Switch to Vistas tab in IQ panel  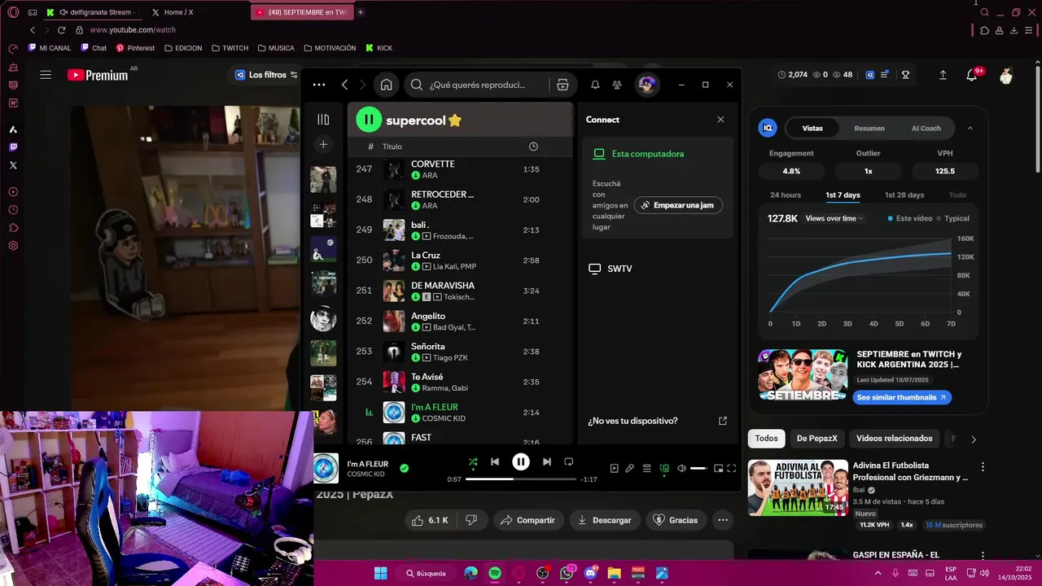812,128
